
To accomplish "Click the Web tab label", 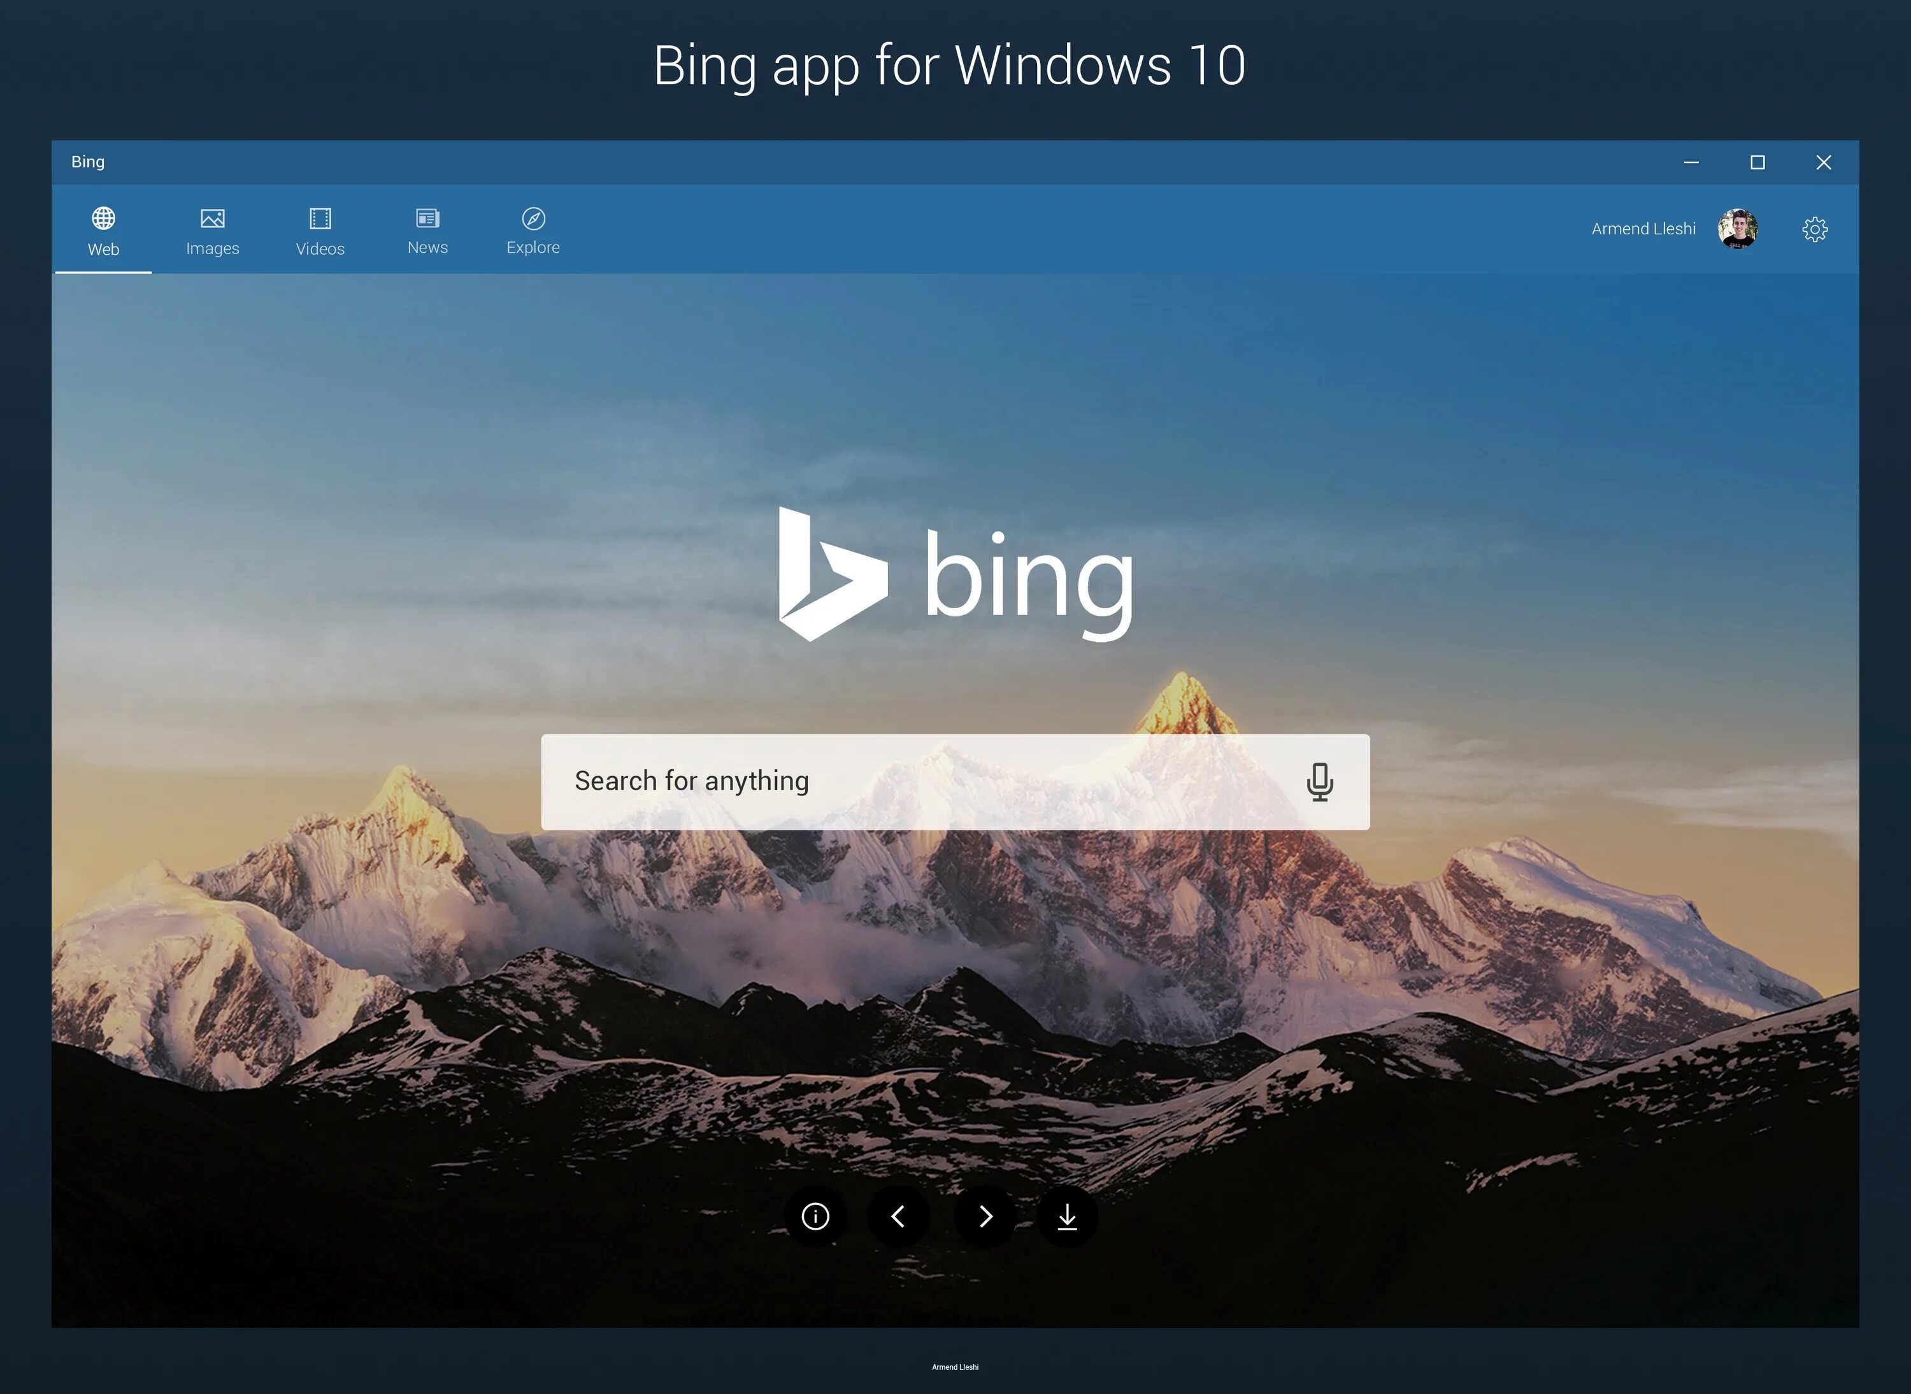I will 103,248.
